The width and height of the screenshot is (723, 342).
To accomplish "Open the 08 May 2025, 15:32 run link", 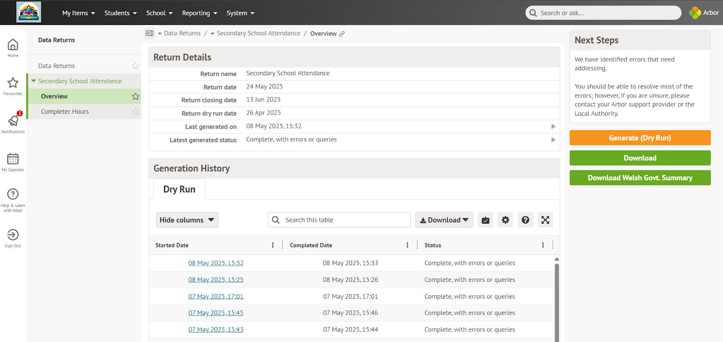I will pos(216,263).
